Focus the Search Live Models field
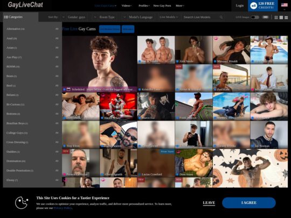The height and width of the screenshot is (218, 291). point(202,17)
